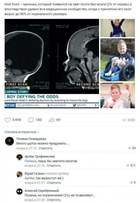Screen dimensions: 140x203
Task: Open comments via speech bubble icon
Action: (31, 120)
